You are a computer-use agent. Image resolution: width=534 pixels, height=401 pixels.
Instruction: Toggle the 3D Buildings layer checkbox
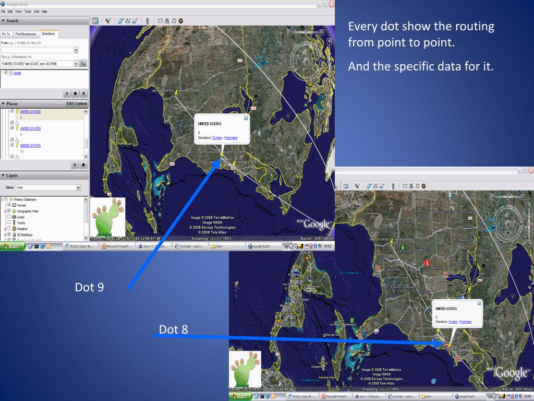(x=9, y=234)
